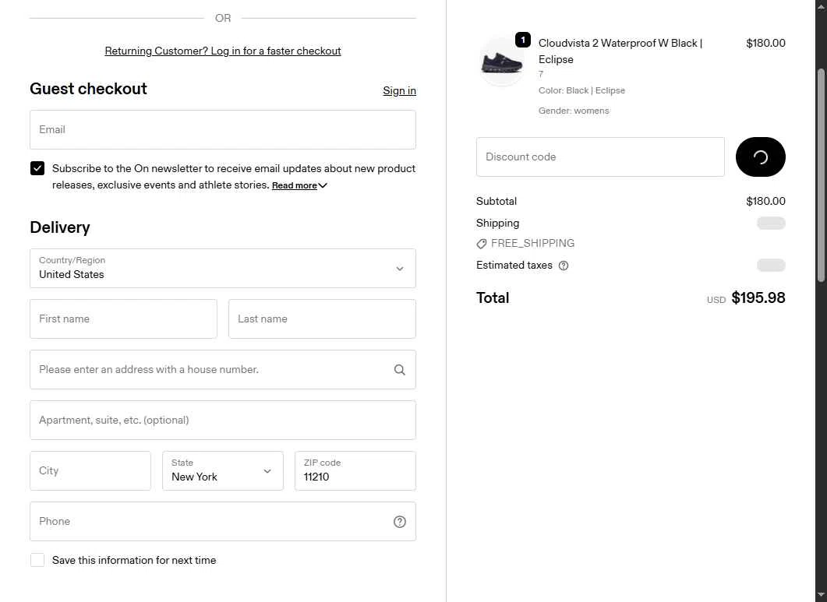This screenshot has width=827, height=602.
Task: Click the page vertical scrollbar thumb
Action: point(822,175)
